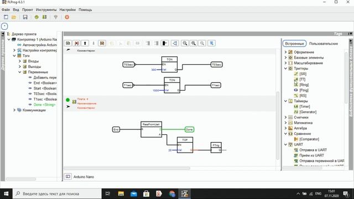Switch to Встроенные blocks tab
The image size is (354, 199).
pos(294,44)
